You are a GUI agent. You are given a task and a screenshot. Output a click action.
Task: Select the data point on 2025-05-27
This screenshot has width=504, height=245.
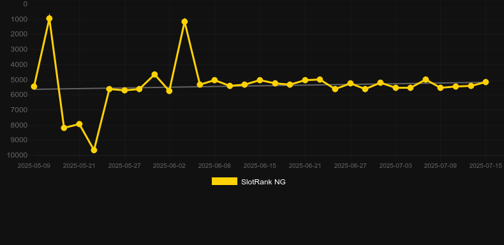(x=124, y=91)
